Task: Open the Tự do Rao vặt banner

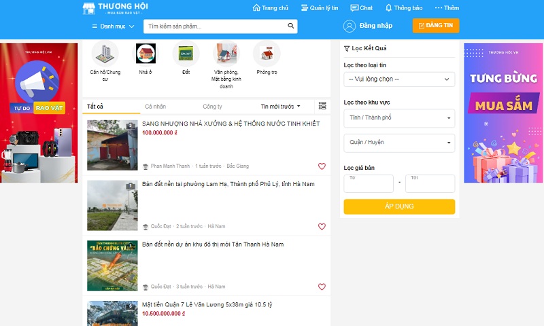Action: [x=39, y=113]
